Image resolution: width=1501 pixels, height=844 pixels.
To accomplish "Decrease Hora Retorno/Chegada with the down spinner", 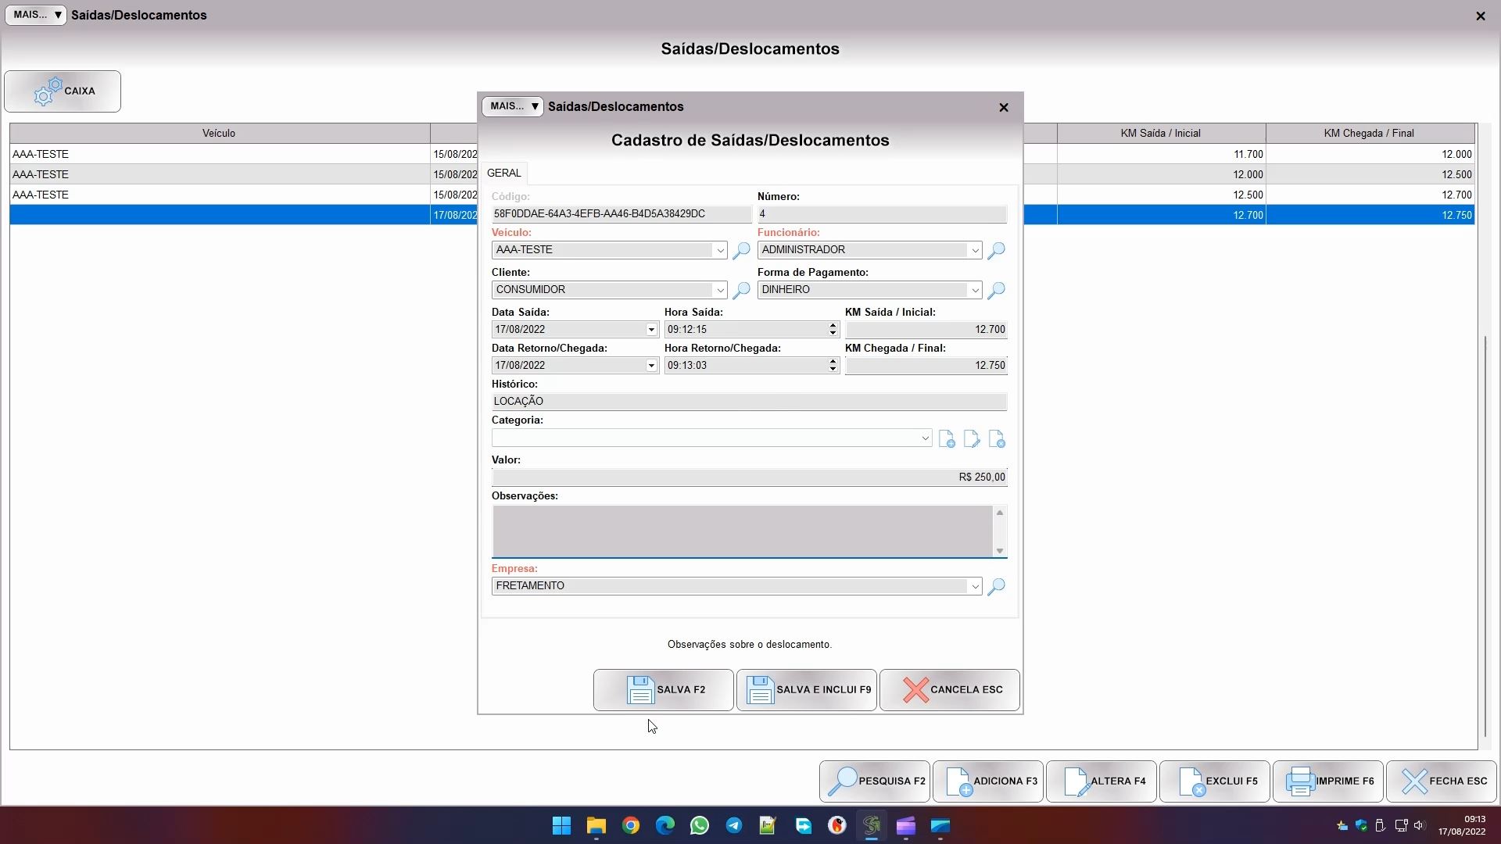I will (x=833, y=369).
